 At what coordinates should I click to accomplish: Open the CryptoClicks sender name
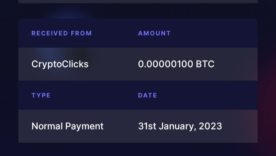tap(60, 64)
